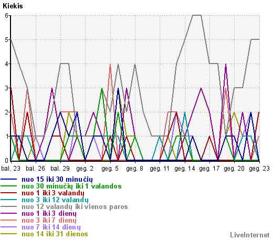The width and height of the screenshot is (273, 240).
Task: Click the 'bal. 26' date label
Action: pos(35,169)
